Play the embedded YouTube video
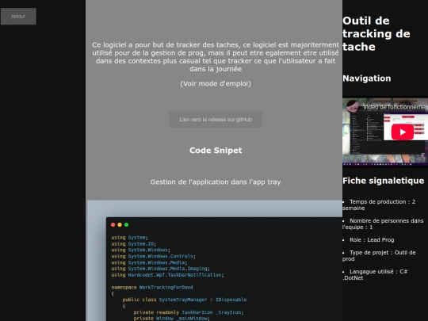Image resolution: width=428 pixels, height=321 pixels. tap(403, 132)
